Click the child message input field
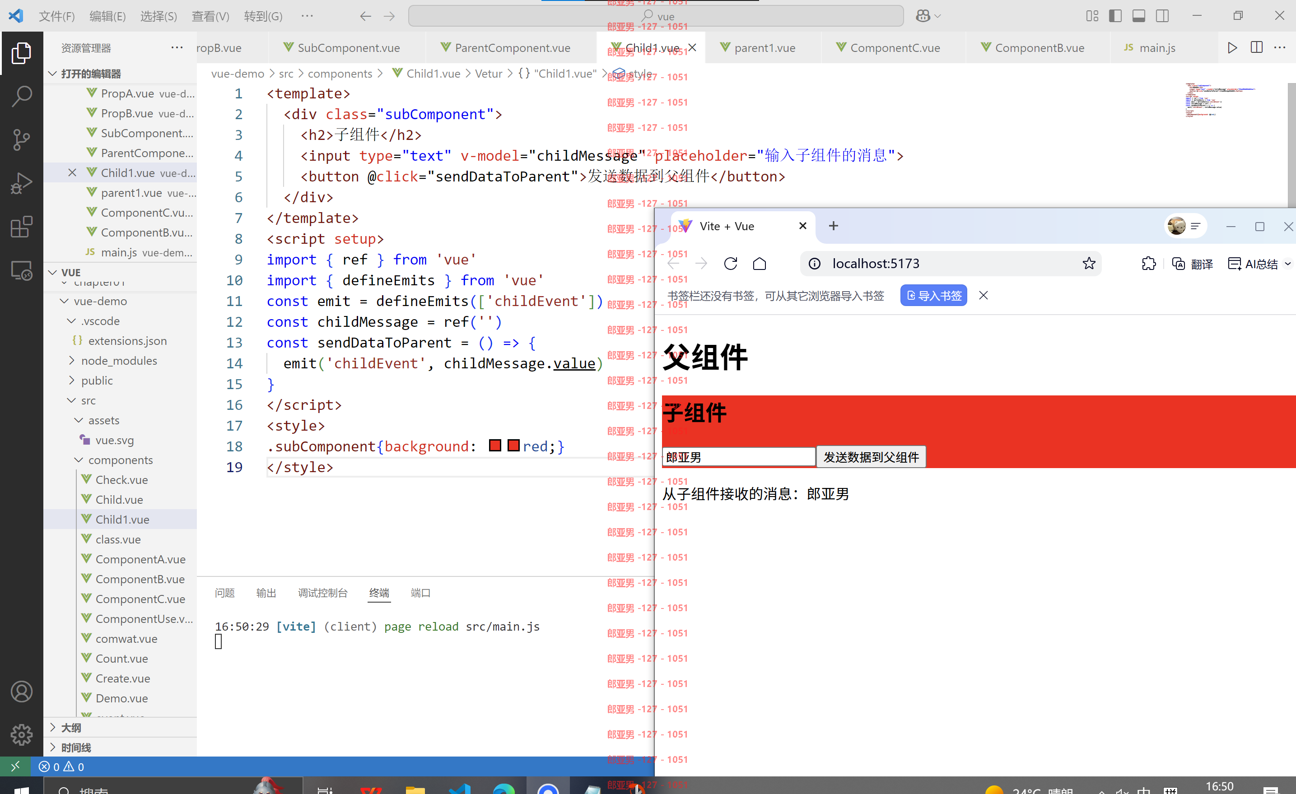This screenshot has height=794, width=1296. coord(738,457)
